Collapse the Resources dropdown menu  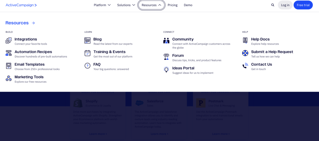click(151, 5)
